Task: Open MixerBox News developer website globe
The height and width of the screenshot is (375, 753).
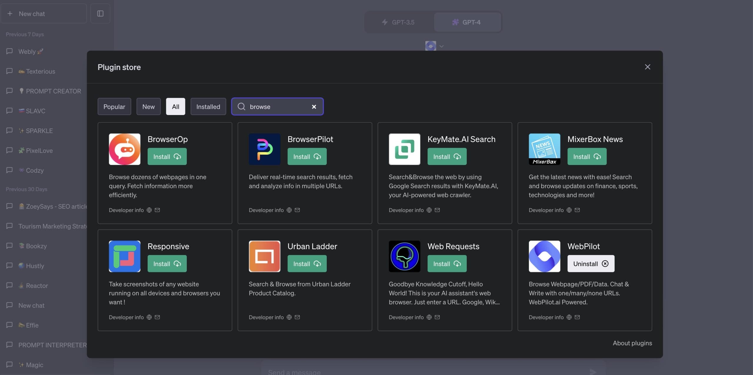Action: (x=569, y=210)
